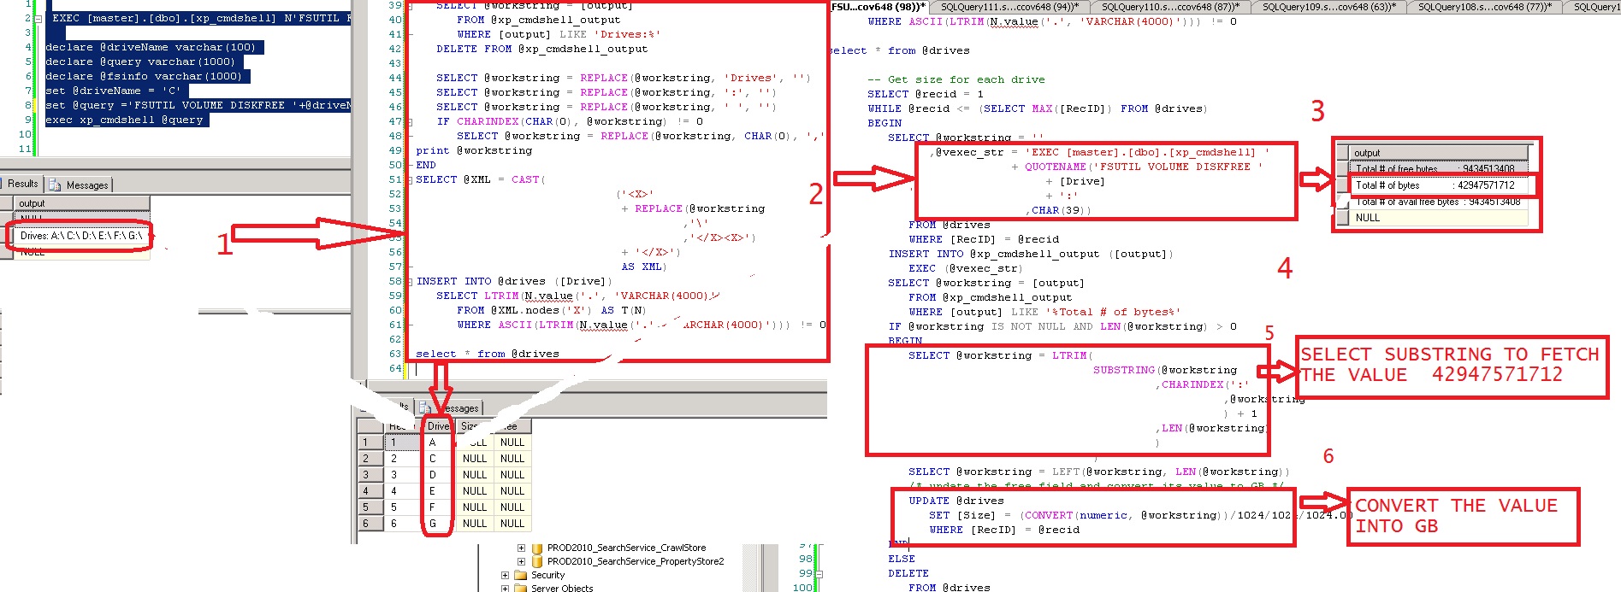Click the 'Drive' column header in drives grid
This screenshot has height=592, width=1621.
click(x=439, y=426)
